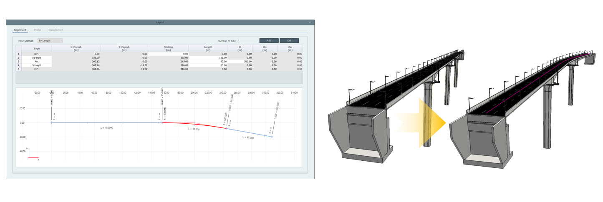Open the CrossSection tab
603x202 pixels.
pos(56,30)
